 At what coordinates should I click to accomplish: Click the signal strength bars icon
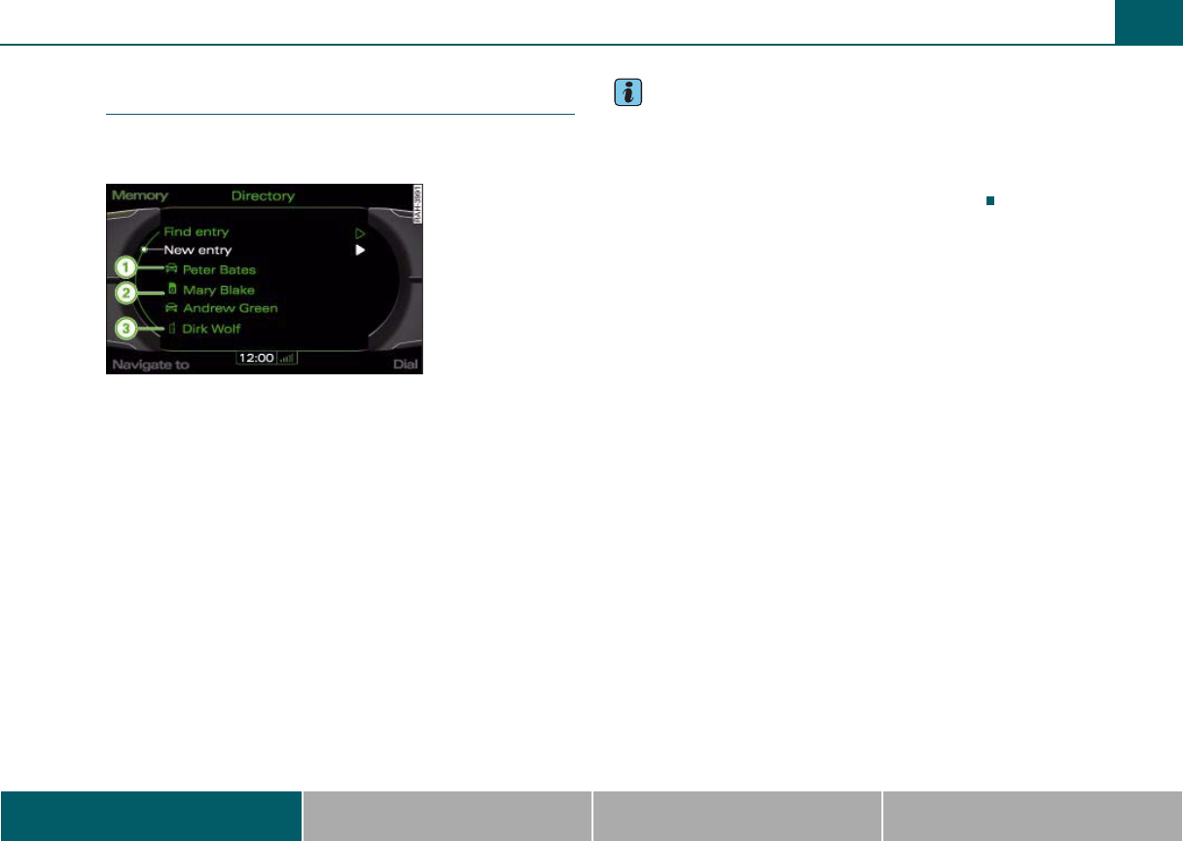pyautogui.click(x=288, y=359)
